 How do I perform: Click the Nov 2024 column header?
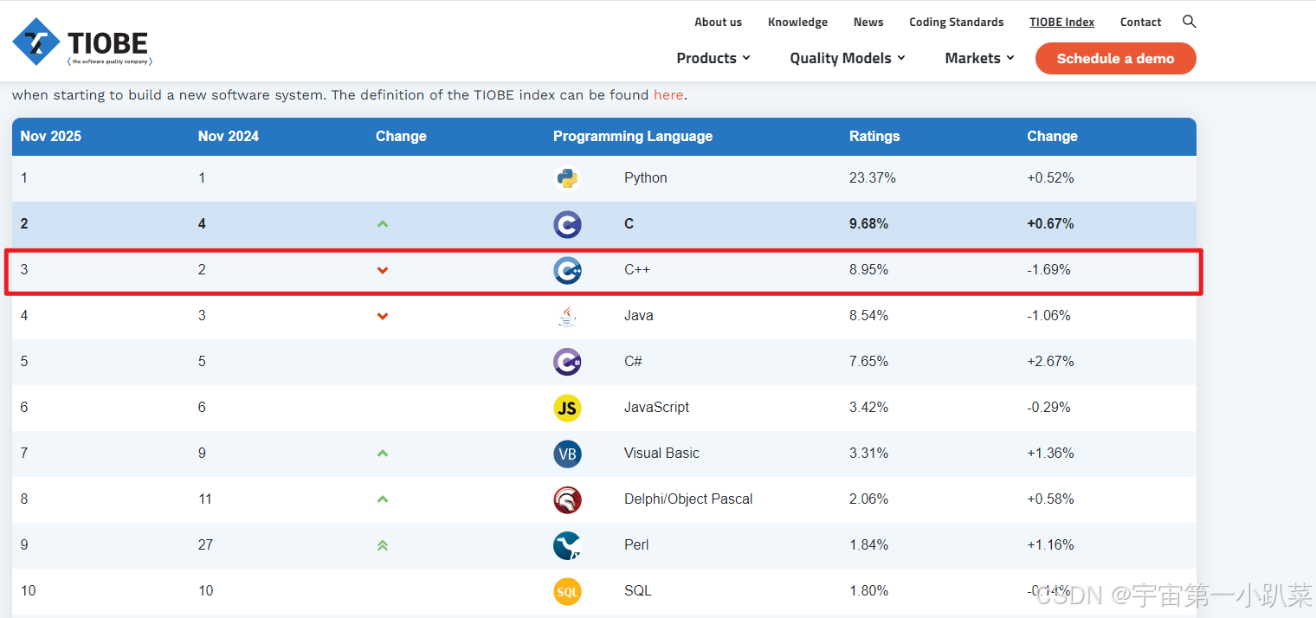229,137
